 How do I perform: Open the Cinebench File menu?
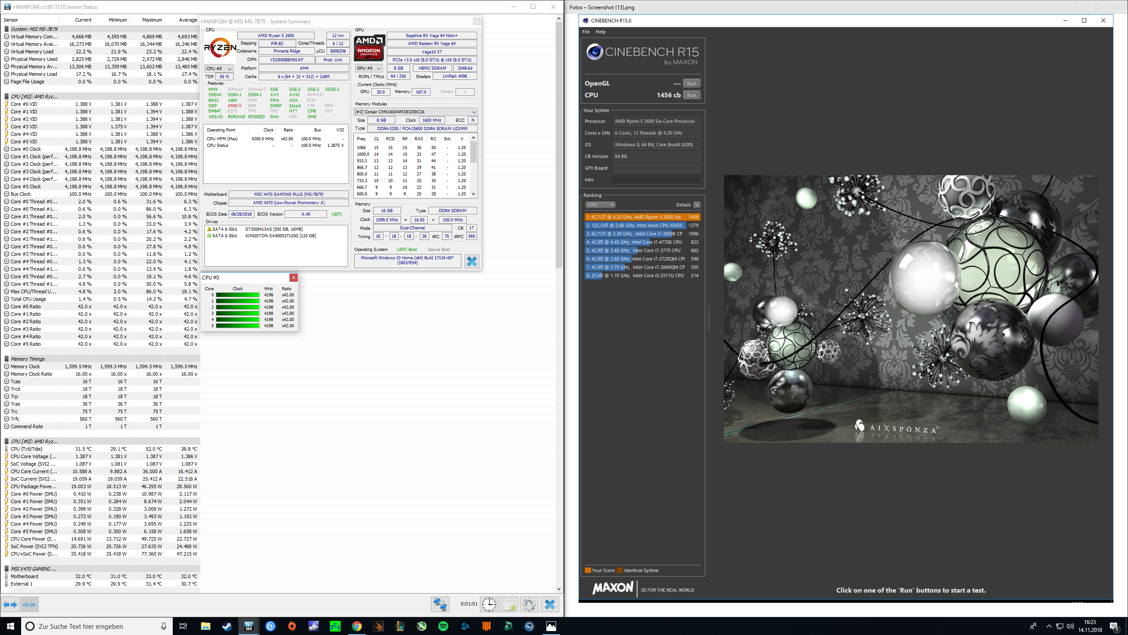[586, 32]
